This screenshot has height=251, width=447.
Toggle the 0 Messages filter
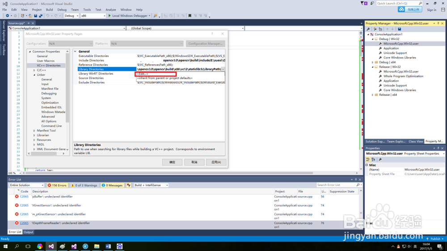(112, 185)
